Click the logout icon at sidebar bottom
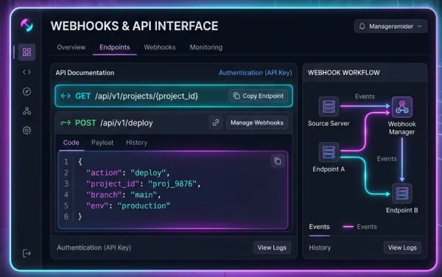The width and height of the screenshot is (442, 277). 27,253
